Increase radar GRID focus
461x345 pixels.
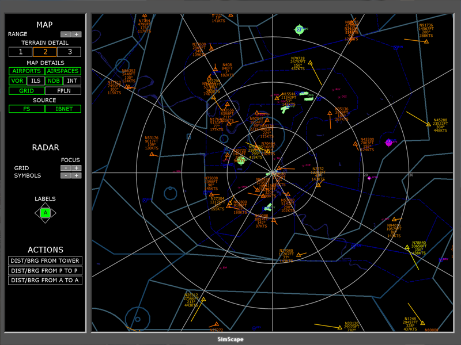77,168
